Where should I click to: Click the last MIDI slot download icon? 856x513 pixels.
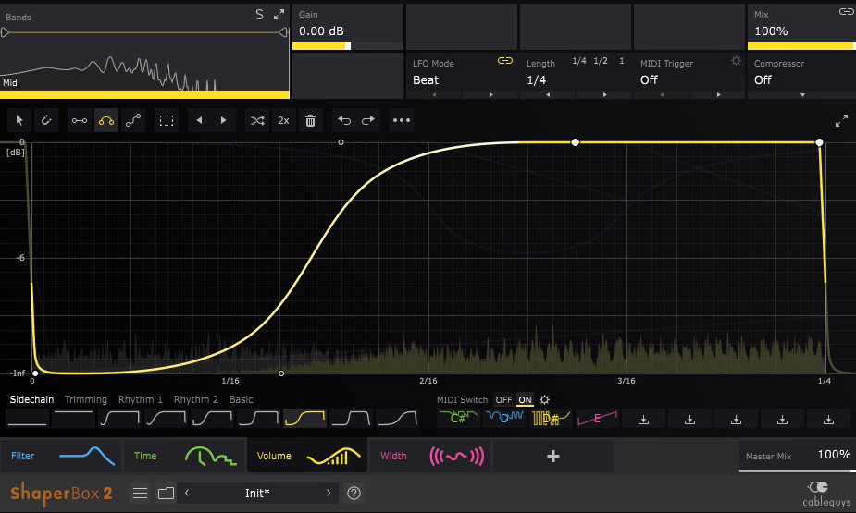pyautogui.click(x=829, y=419)
